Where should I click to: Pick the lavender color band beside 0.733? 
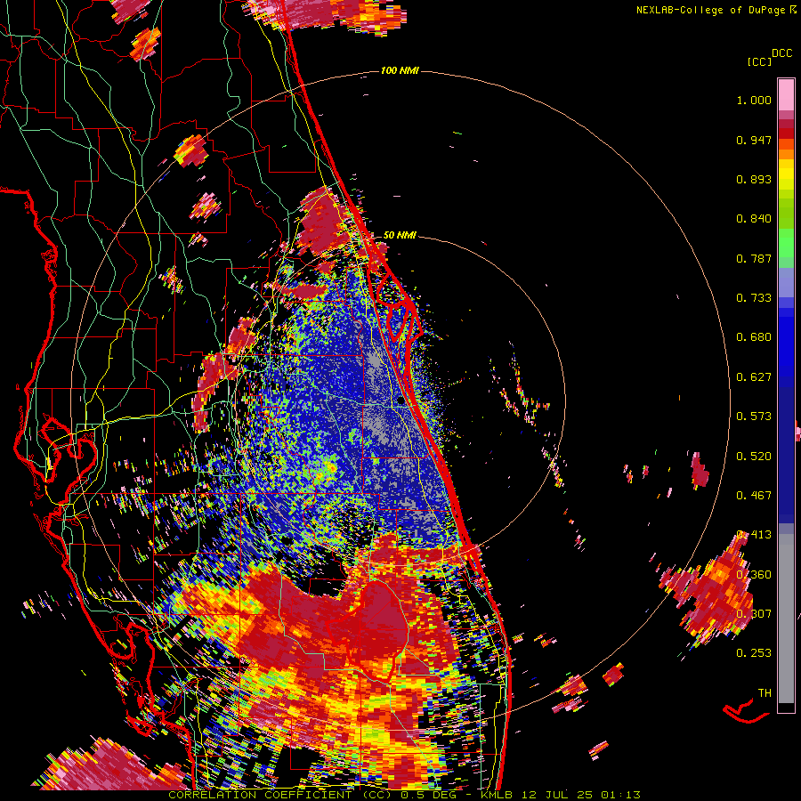coord(786,282)
